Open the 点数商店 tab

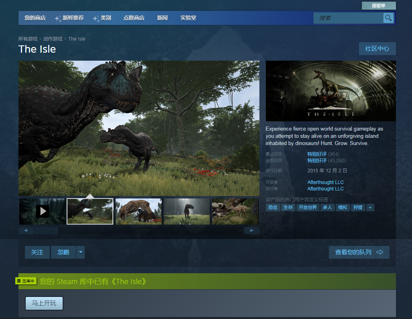coord(134,18)
